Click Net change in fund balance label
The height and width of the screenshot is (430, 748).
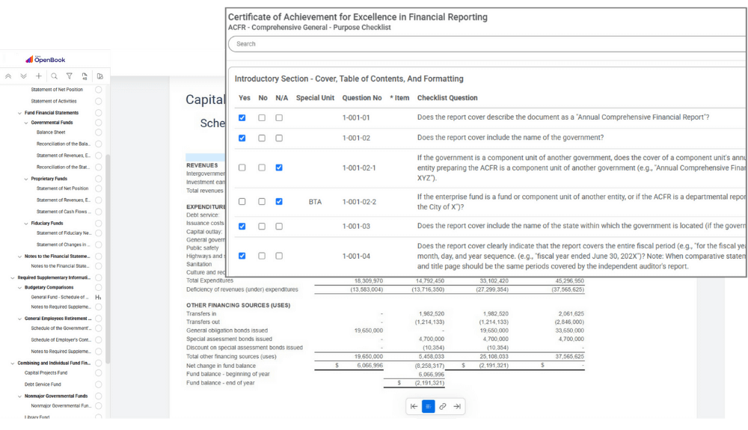coord(221,366)
